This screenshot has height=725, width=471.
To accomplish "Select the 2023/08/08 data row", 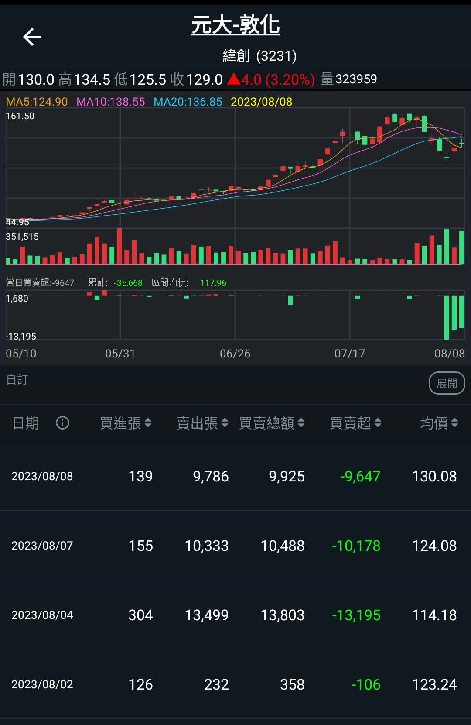I will point(235,476).
